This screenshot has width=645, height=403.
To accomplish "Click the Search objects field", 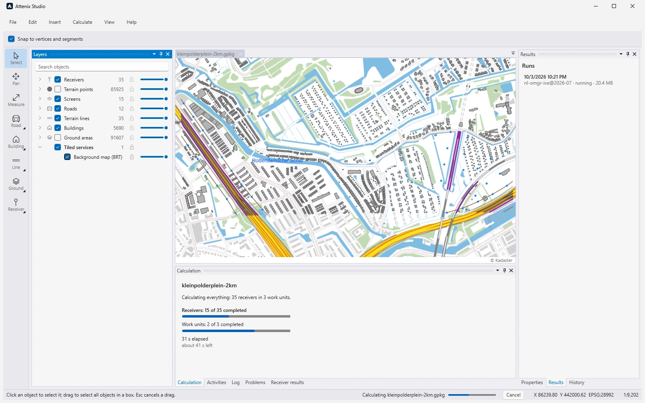I will pos(102,67).
